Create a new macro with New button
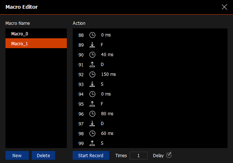The image size is (233, 163). pyautogui.click(x=17, y=156)
